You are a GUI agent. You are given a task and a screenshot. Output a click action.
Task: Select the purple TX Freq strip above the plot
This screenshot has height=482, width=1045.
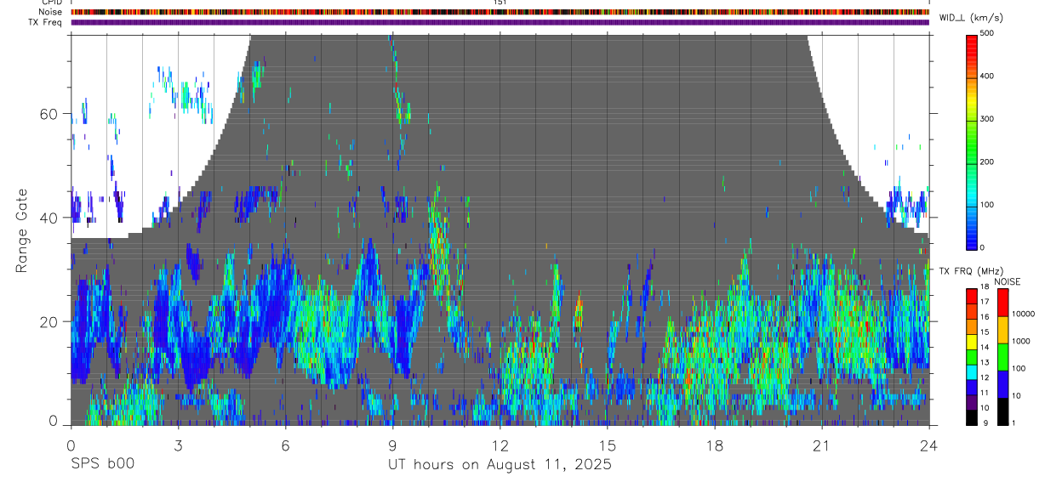(x=500, y=22)
